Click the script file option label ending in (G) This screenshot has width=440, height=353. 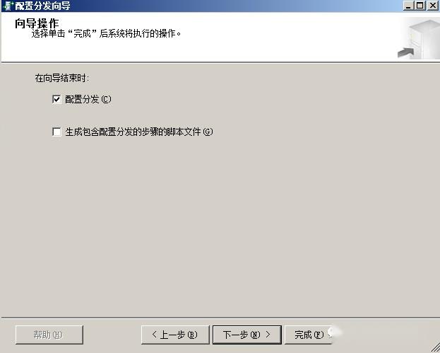[x=139, y=132]
